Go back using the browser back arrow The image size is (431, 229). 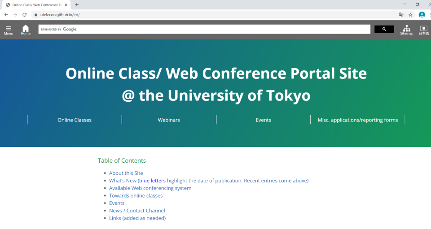(6, 15)
